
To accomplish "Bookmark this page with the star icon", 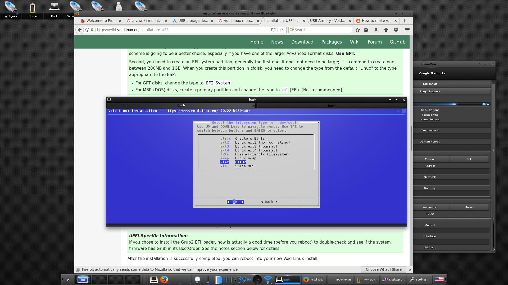I will pyautogui.click(x=358, y=30).
